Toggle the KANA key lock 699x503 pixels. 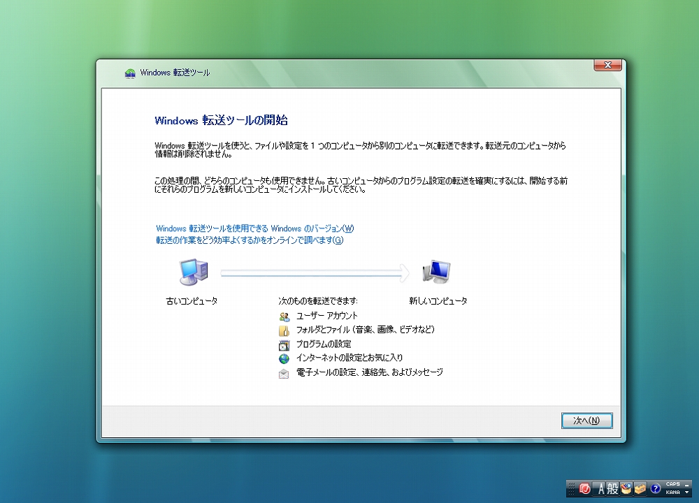pos(672,493)
